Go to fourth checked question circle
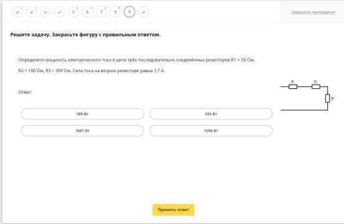This screenshot has height=224, width=344. [x=60, y=12]
